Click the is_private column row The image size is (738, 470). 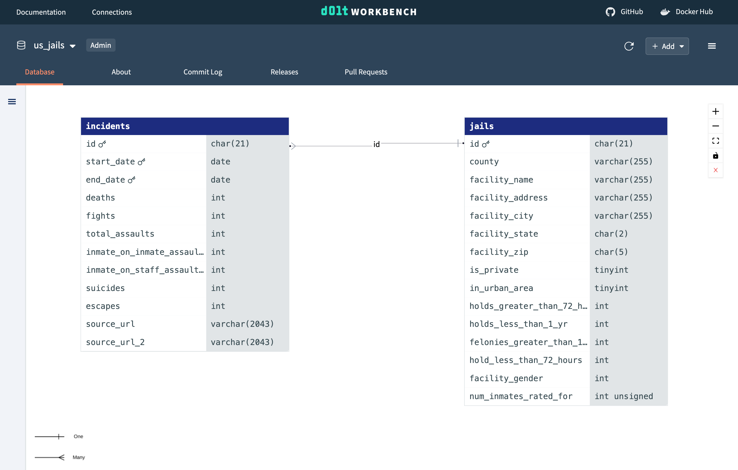click(x=566, y=270)
